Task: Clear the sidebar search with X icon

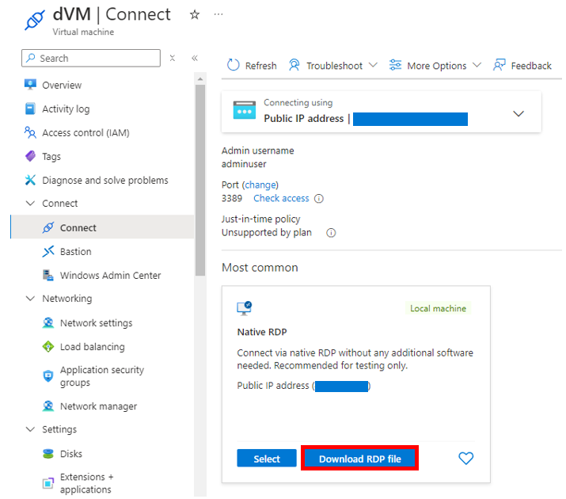Action: pos(173,58)
